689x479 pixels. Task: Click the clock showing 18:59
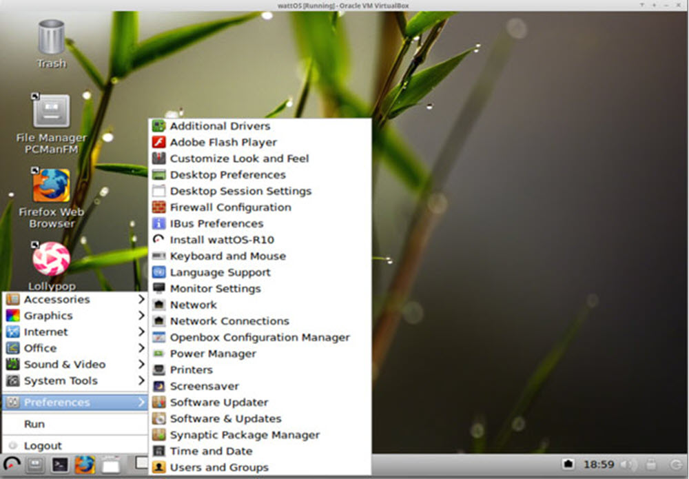tap(599, 465)
